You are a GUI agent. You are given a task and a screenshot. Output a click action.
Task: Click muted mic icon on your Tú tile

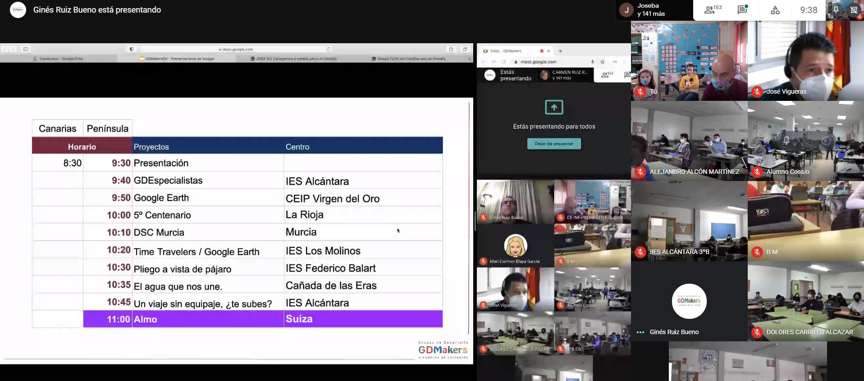click(640, 92)
